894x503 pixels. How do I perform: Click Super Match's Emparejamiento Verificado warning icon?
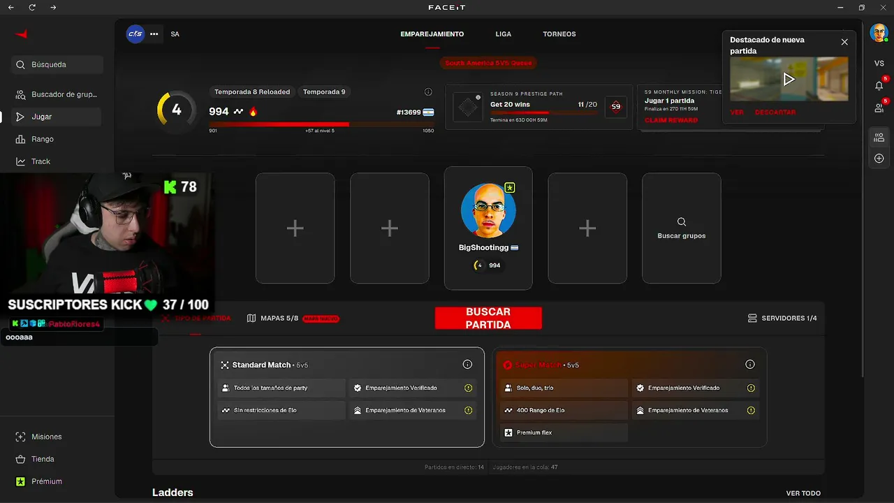pyautogui.click(x=752, y=388)
